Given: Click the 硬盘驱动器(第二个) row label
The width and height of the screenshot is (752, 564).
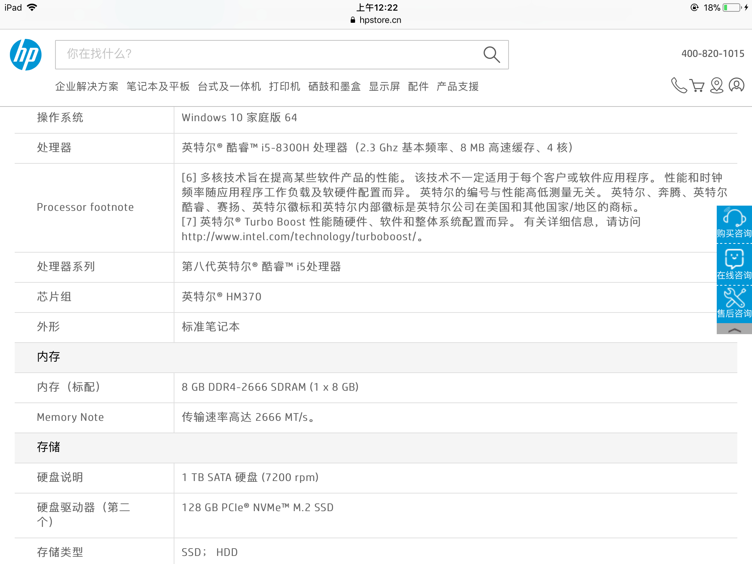Looking at the screenshot, I should [x=84, y=515].
